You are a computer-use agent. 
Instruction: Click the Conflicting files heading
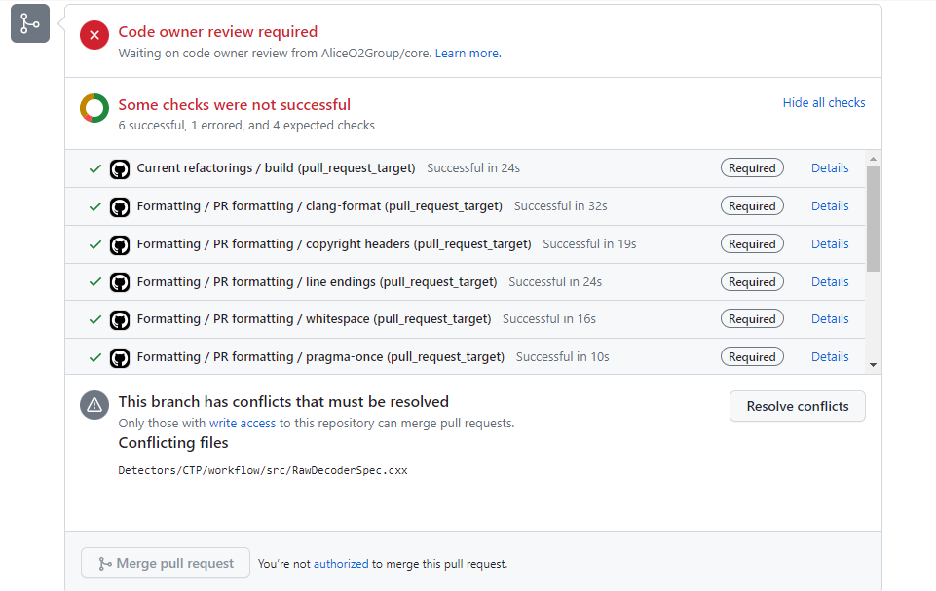pyautogui.click(x=173, y=442)
